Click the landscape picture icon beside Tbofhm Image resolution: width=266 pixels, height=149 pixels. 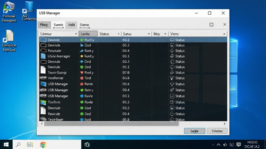tap(43, 102)
